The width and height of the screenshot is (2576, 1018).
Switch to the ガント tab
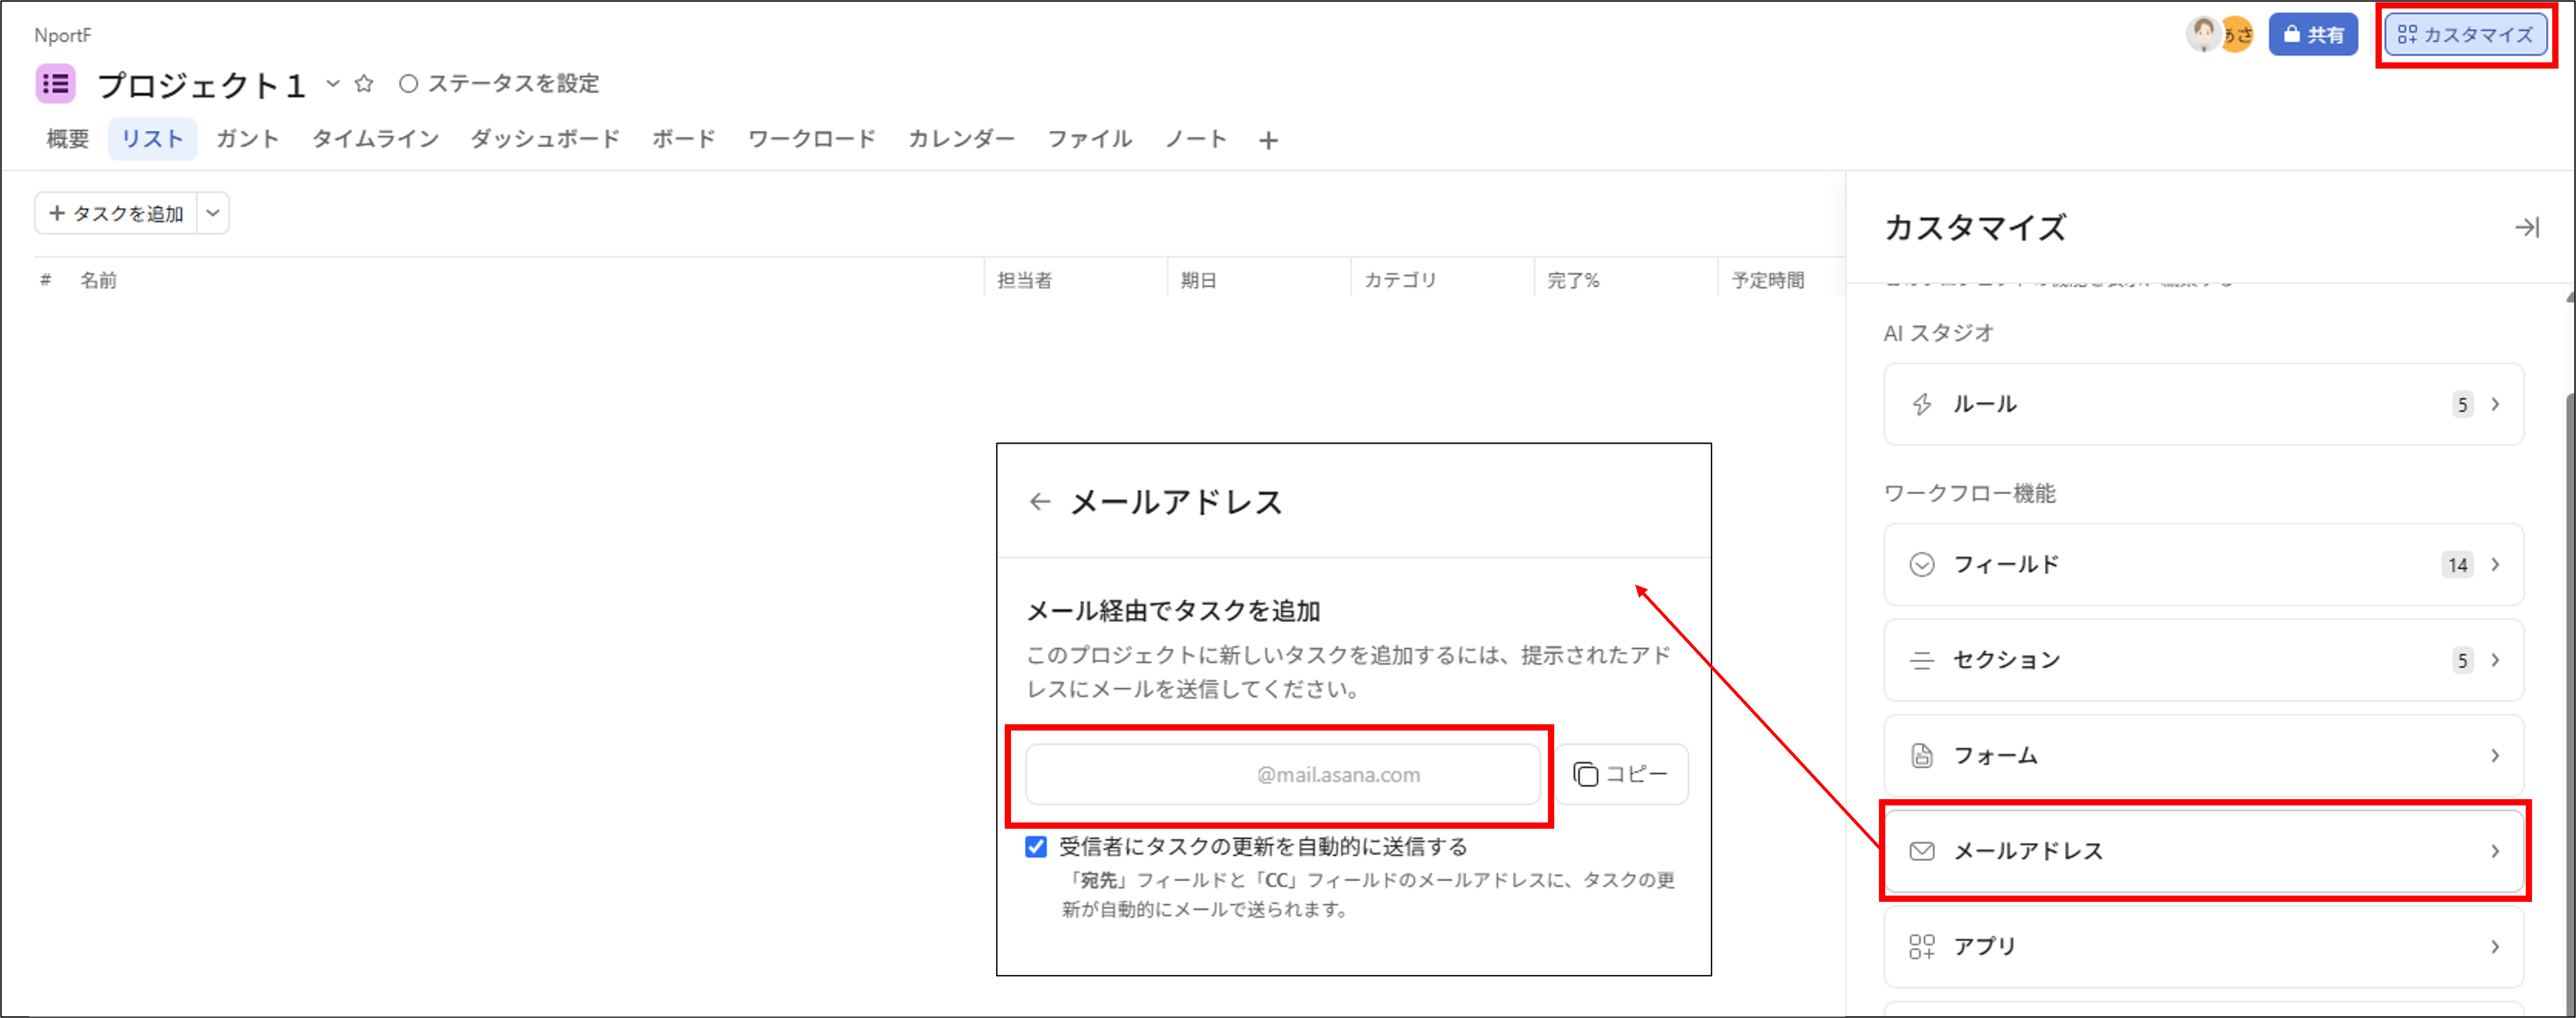(248, 139)
